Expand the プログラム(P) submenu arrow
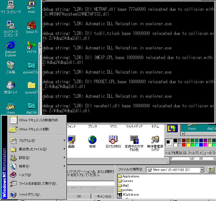This screenshot has width=216, height=201. (x=64, y=140)
